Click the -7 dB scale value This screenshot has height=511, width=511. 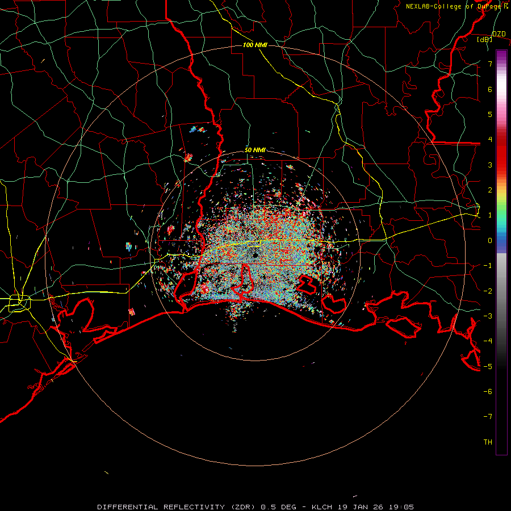488,417
